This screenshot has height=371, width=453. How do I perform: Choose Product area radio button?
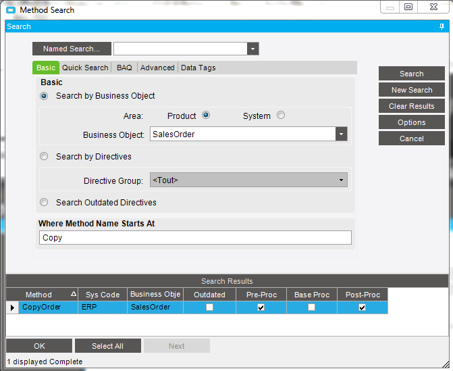(206, 115)
